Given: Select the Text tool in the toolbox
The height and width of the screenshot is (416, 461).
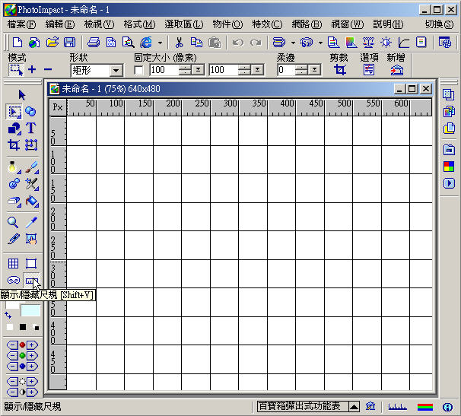Looking at the screenshot, I should tap(31, 129).
